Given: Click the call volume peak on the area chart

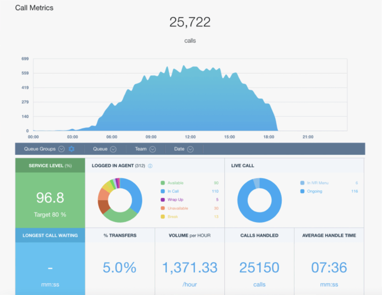Looking at the screenshot, I should point(184,67).
